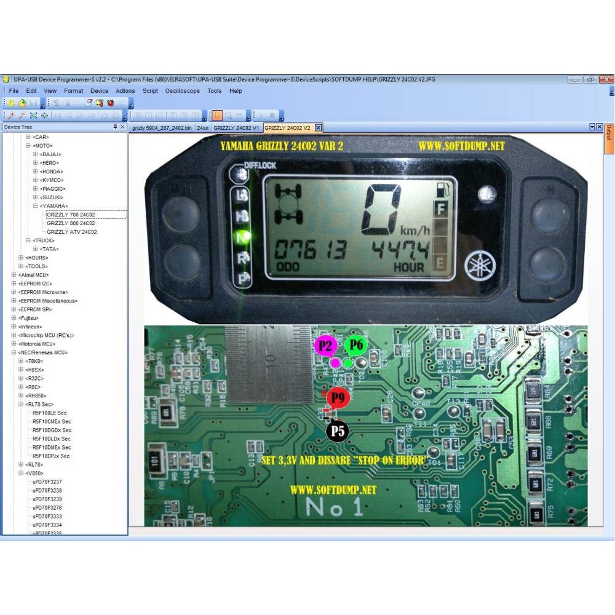This screenshot has width=615, height=615.
Task: Open the Actions menu
Action: pos(125,90)
